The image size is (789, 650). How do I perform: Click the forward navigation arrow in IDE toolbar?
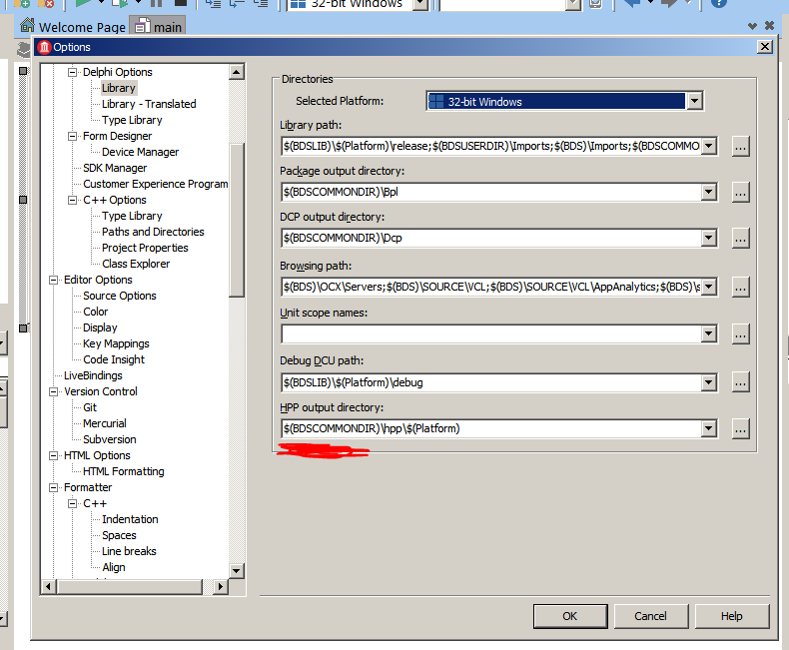pos(669,3)
